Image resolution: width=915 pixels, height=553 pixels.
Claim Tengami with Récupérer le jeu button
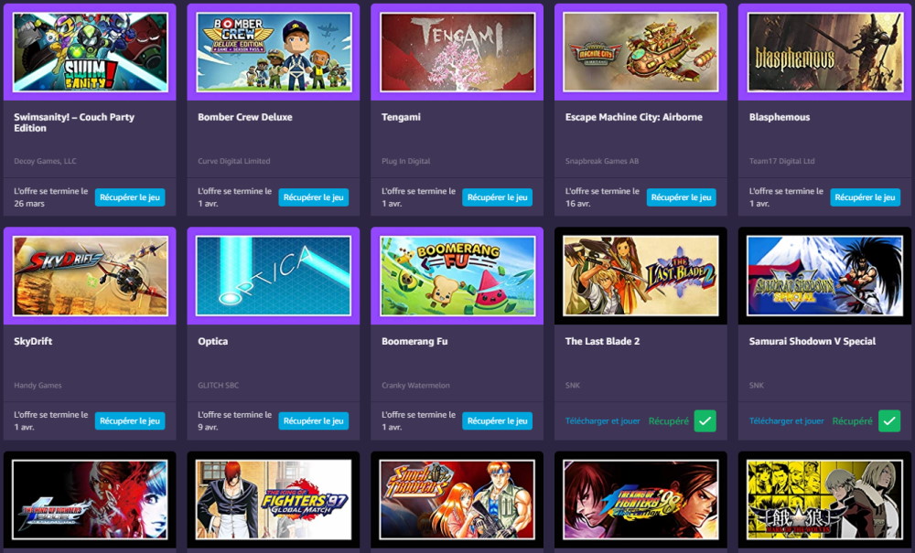497,197
